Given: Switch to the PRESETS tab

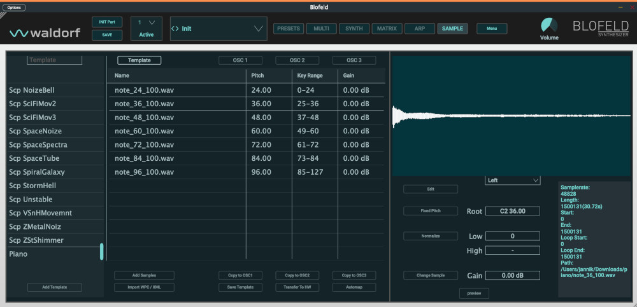Looking at the screenshot, I should [288, 29].
